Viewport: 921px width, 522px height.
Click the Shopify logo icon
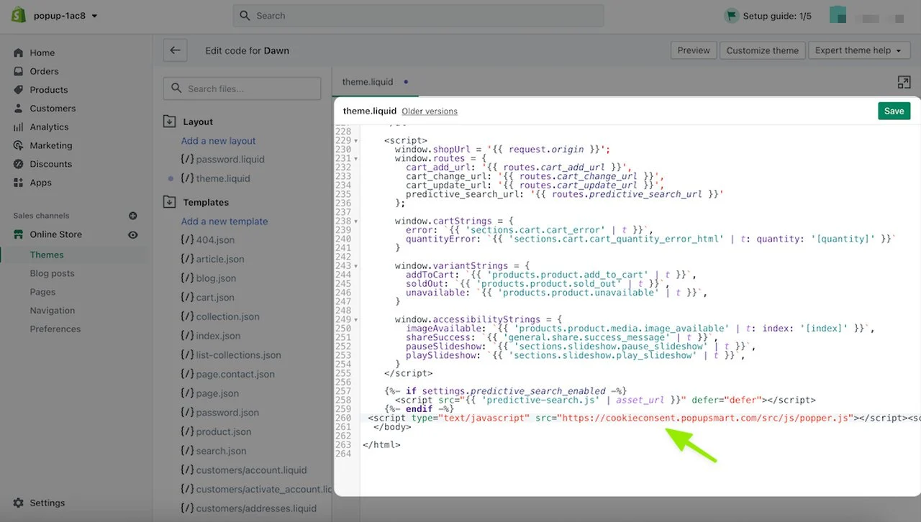pos(19,15)
